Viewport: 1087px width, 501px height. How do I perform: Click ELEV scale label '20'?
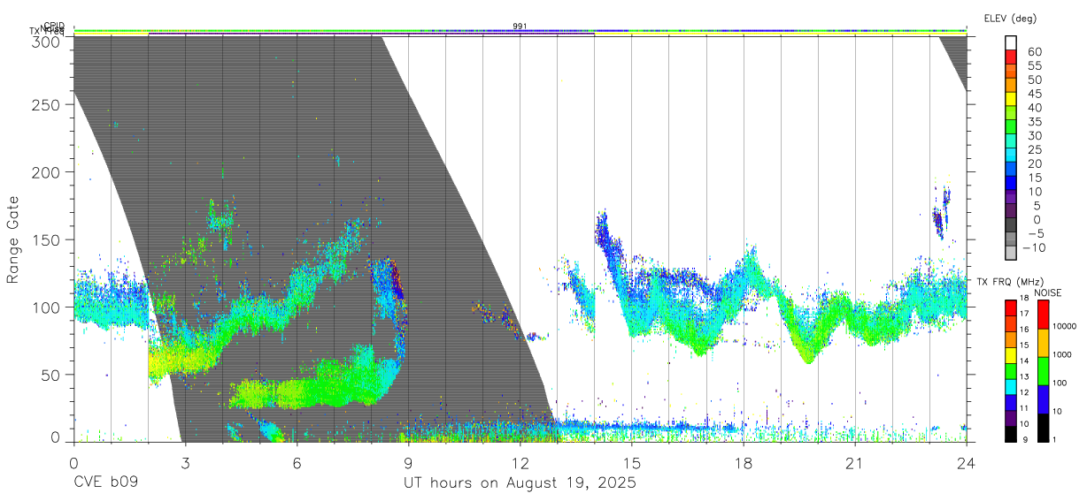click(1034, 164)
